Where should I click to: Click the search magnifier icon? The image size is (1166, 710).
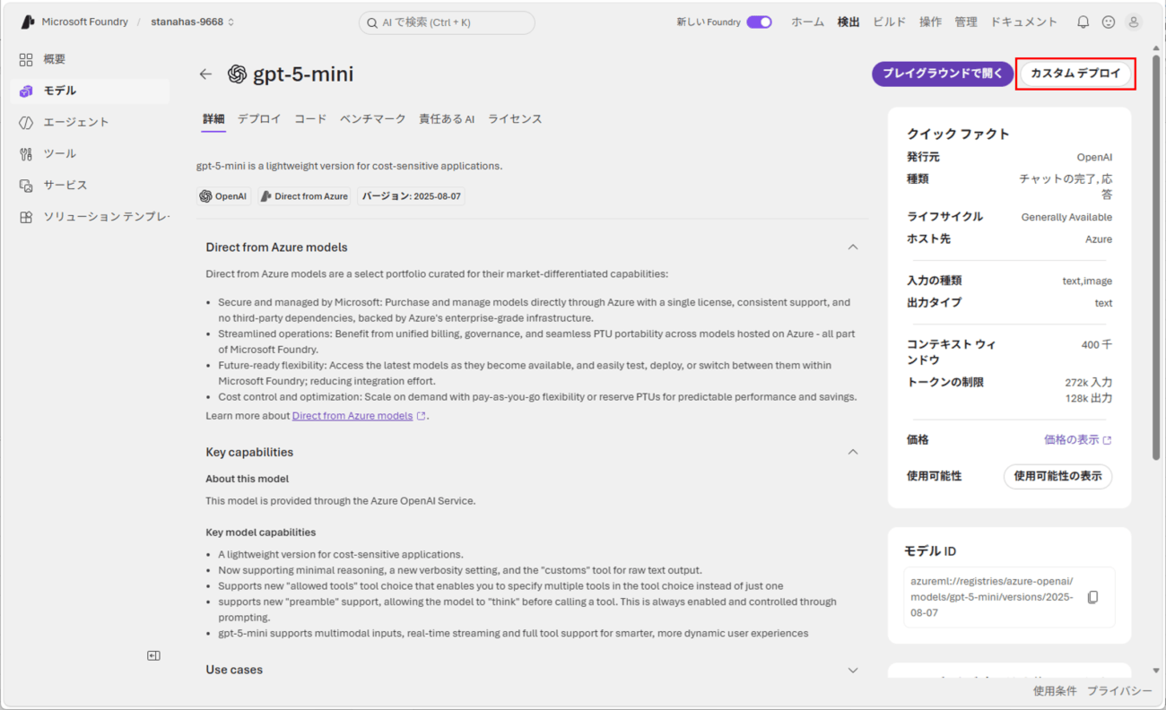coord(373,22)
